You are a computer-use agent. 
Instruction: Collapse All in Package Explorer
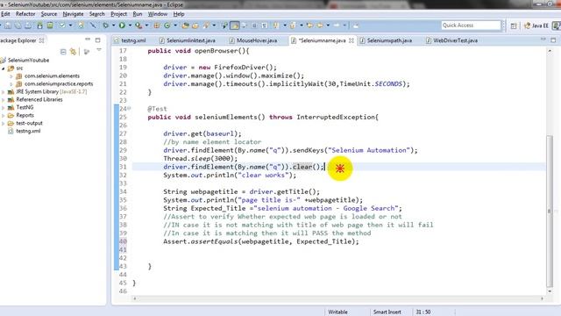[63, 52]
